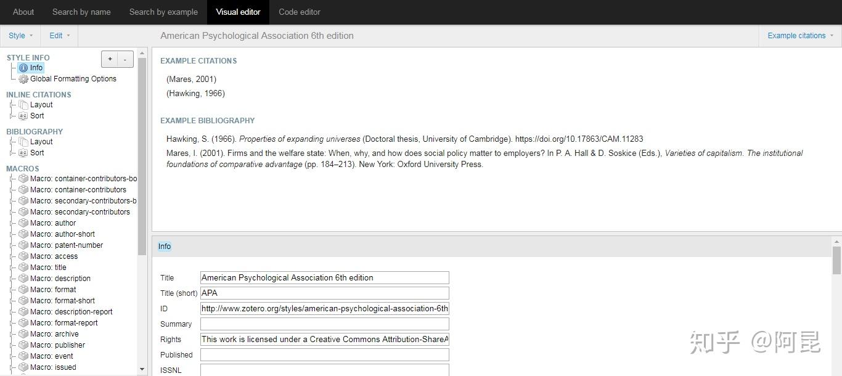The height and width of the screenshot is (376, 842).
Task: Click the minus button to delete node
Action: (x=125, y=59)
